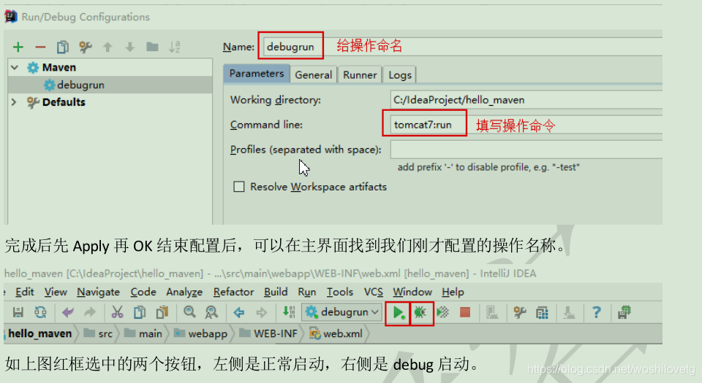Screen dimensions: 702x383
Task: Select the debugrun Maven configuration
Action: pyautogui.click(x=110, y=85)
